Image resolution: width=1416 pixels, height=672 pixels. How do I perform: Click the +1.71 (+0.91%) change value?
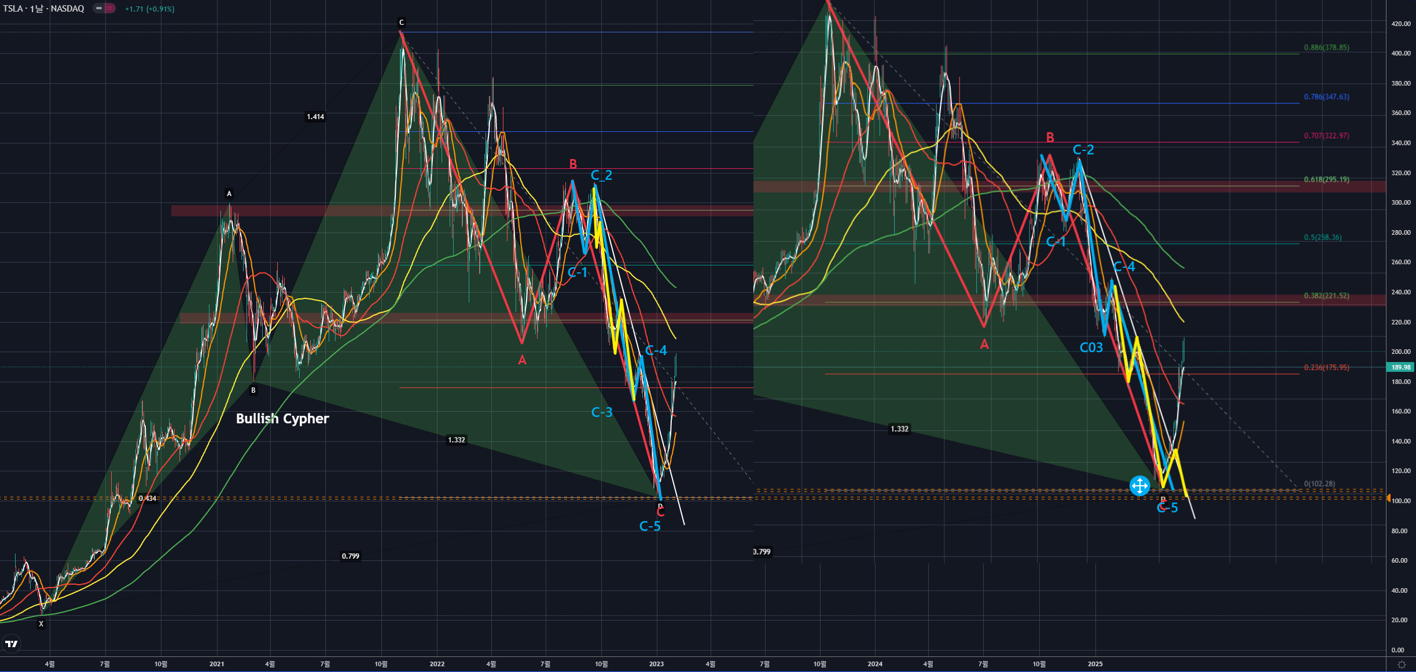coord(149,9)
